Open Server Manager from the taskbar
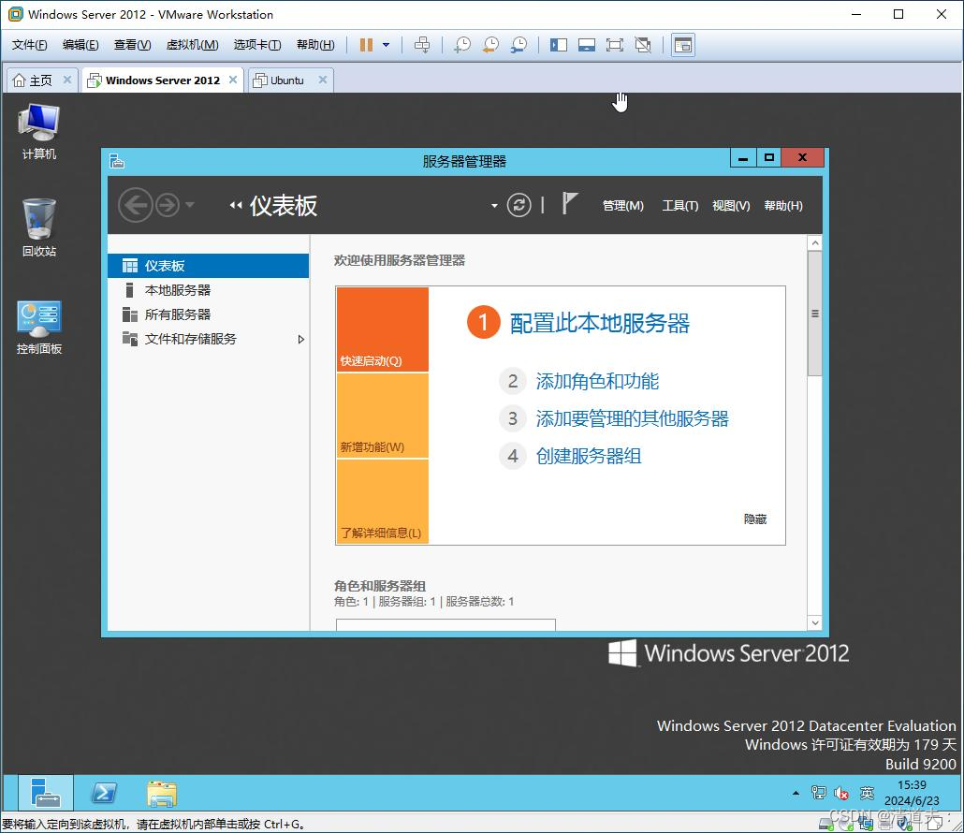964x833 pixels. point(46,793)
